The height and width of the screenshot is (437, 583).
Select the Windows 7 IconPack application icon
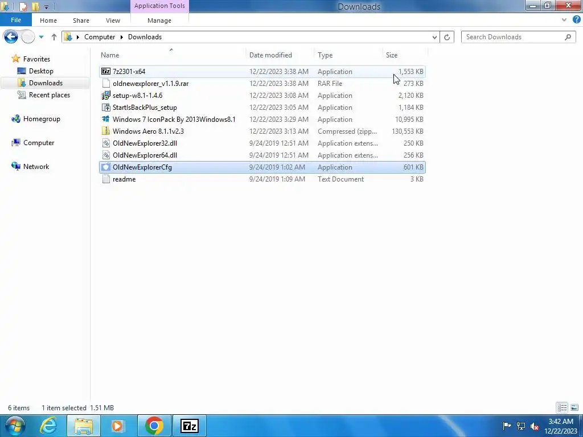(x=106, y=119)
